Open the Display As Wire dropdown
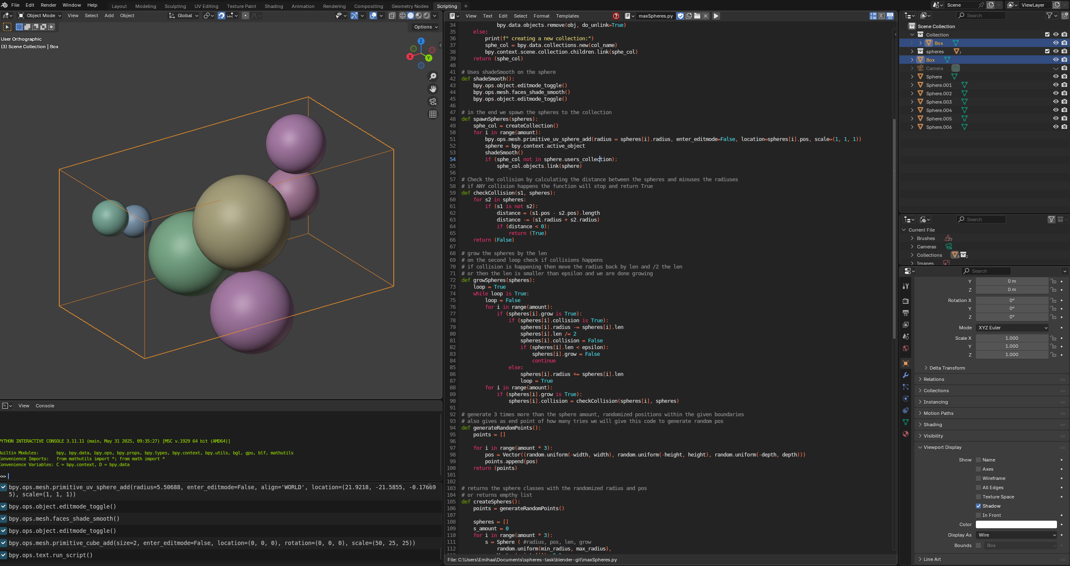Screen dimensions: 1070x566 pos(1016,535)
